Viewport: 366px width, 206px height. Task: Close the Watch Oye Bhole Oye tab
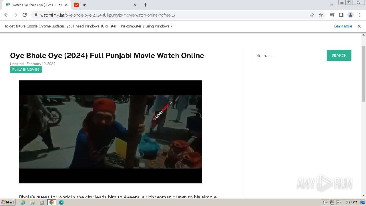[66, 5]
